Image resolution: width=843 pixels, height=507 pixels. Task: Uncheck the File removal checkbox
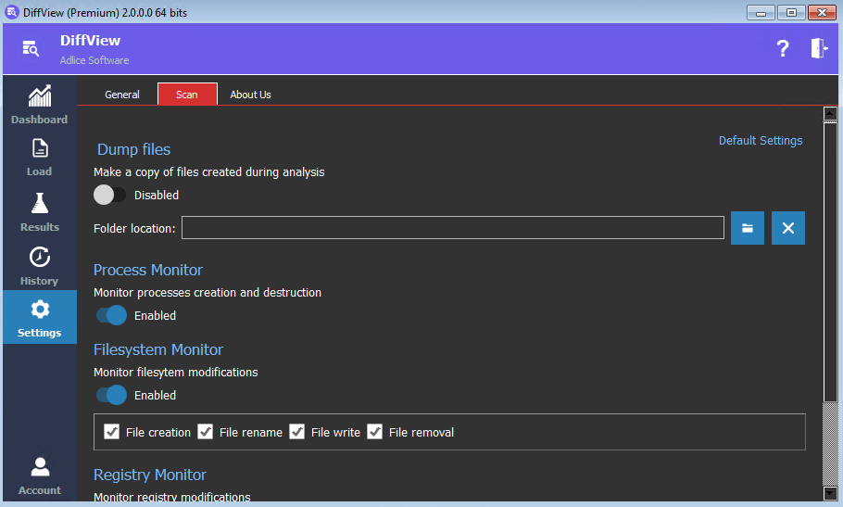coord(375,432)
